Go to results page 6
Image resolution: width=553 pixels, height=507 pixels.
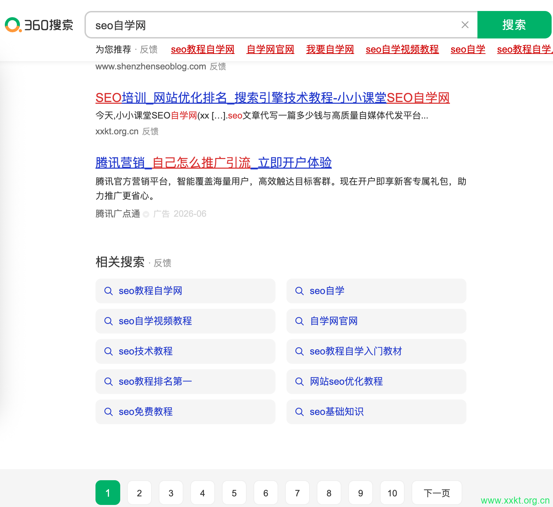pos(266,493)
